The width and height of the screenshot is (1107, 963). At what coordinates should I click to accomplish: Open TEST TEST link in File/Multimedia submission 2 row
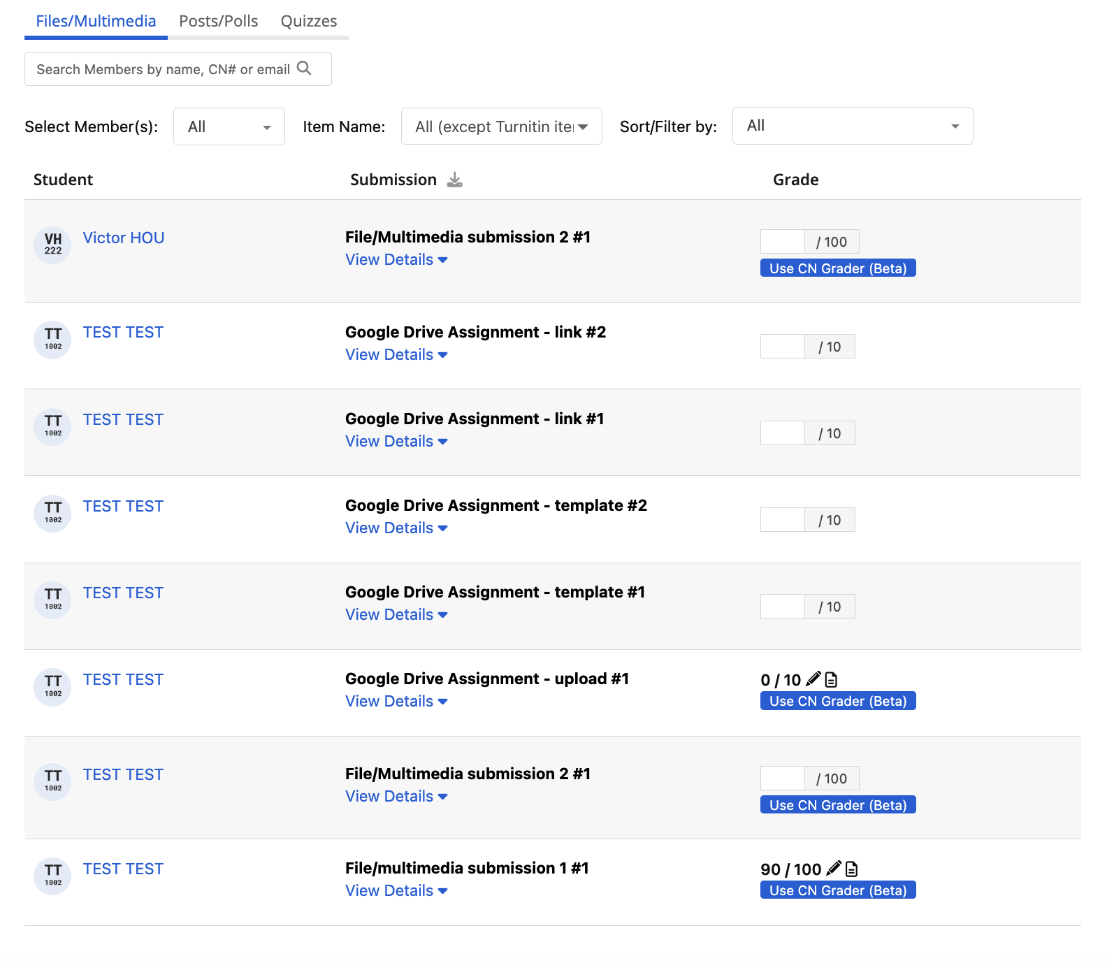point(123,774)
